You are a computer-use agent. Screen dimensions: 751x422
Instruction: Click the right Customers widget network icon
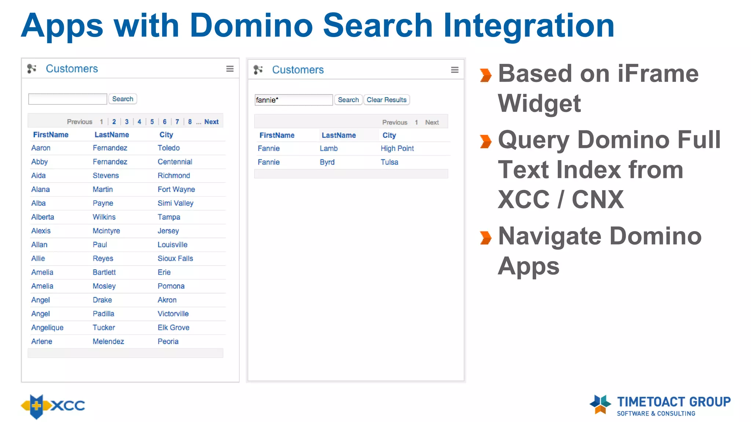point(258,70)
